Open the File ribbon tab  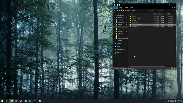(x=115, y=7)
